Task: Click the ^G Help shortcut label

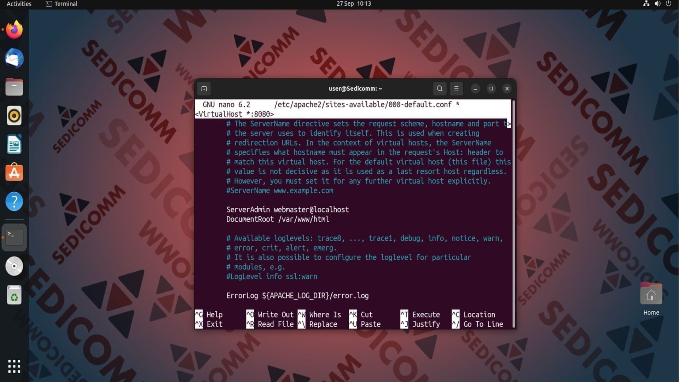Action: (209, 314)
